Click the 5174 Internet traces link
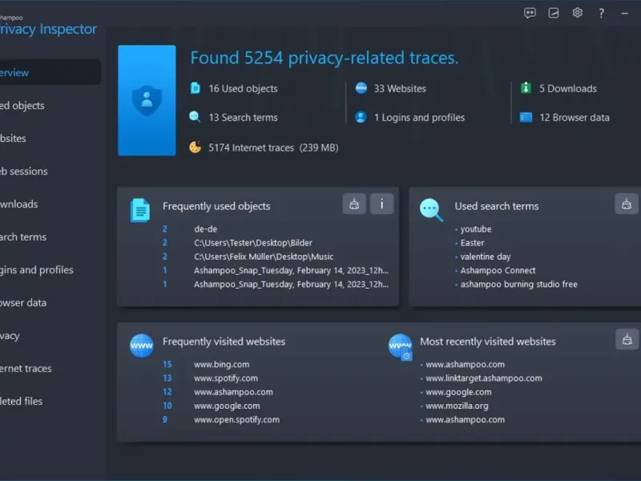 pyautogui.click(x=273, y=148)
